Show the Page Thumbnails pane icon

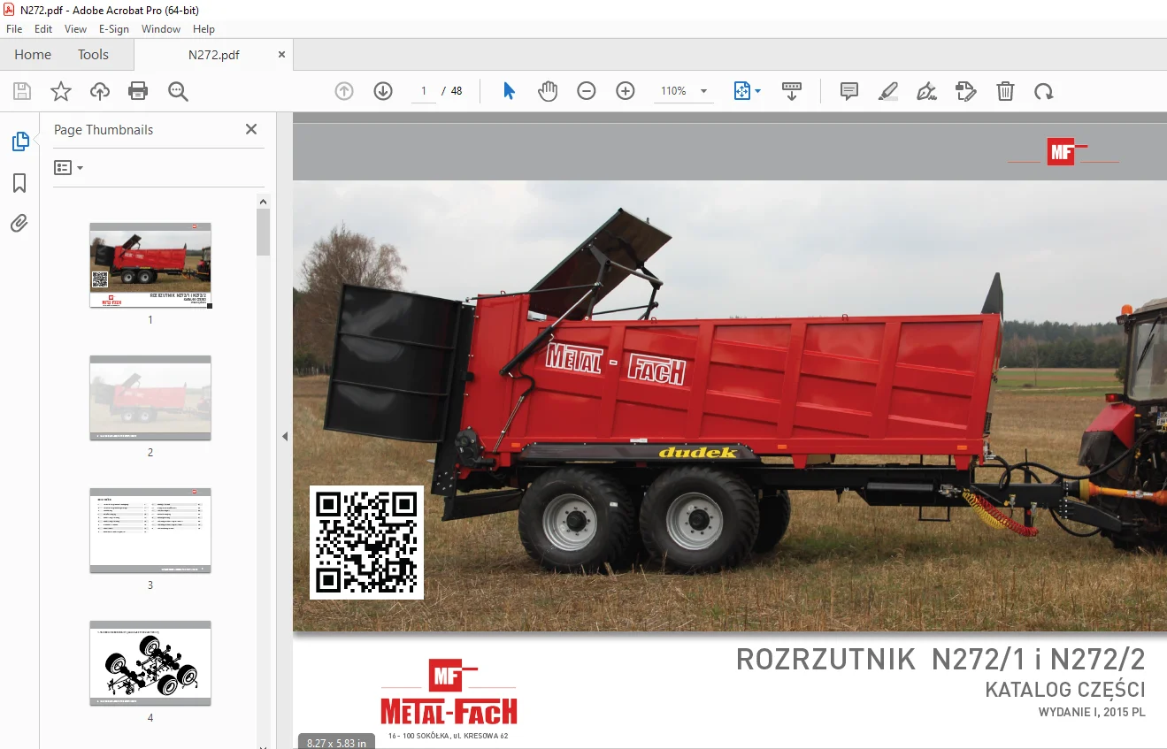19,141
